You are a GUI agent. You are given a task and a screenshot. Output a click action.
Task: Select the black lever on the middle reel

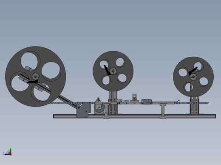(x=107, y=70)
